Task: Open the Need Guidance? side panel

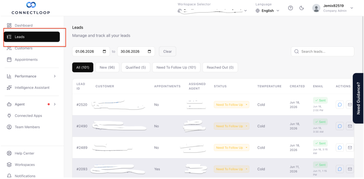Action: 358,98
